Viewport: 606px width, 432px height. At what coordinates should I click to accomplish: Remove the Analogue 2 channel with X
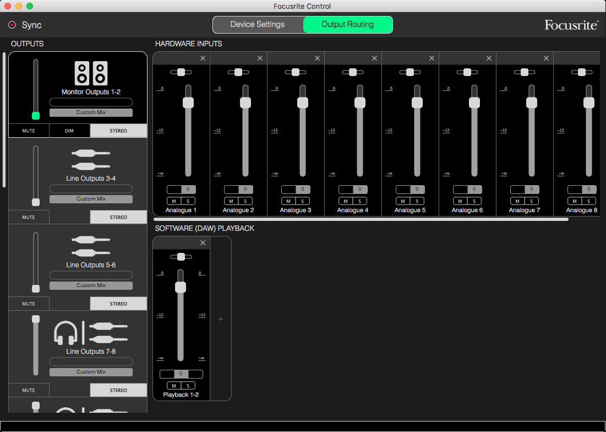[x=260, y=58]
